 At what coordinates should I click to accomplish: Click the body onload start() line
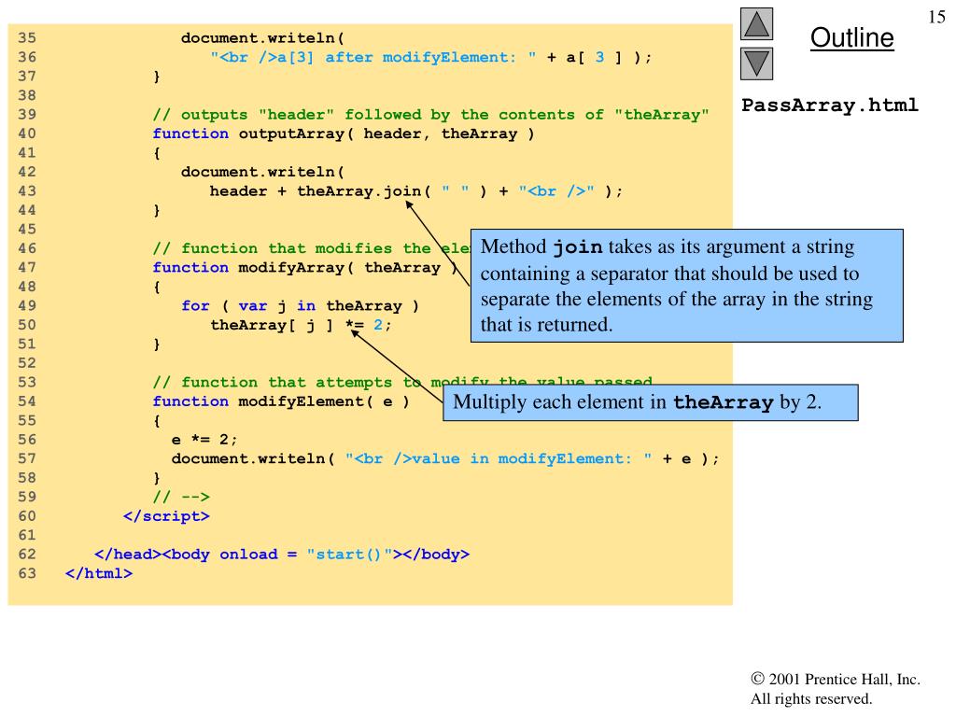click(x=282, y=555)
